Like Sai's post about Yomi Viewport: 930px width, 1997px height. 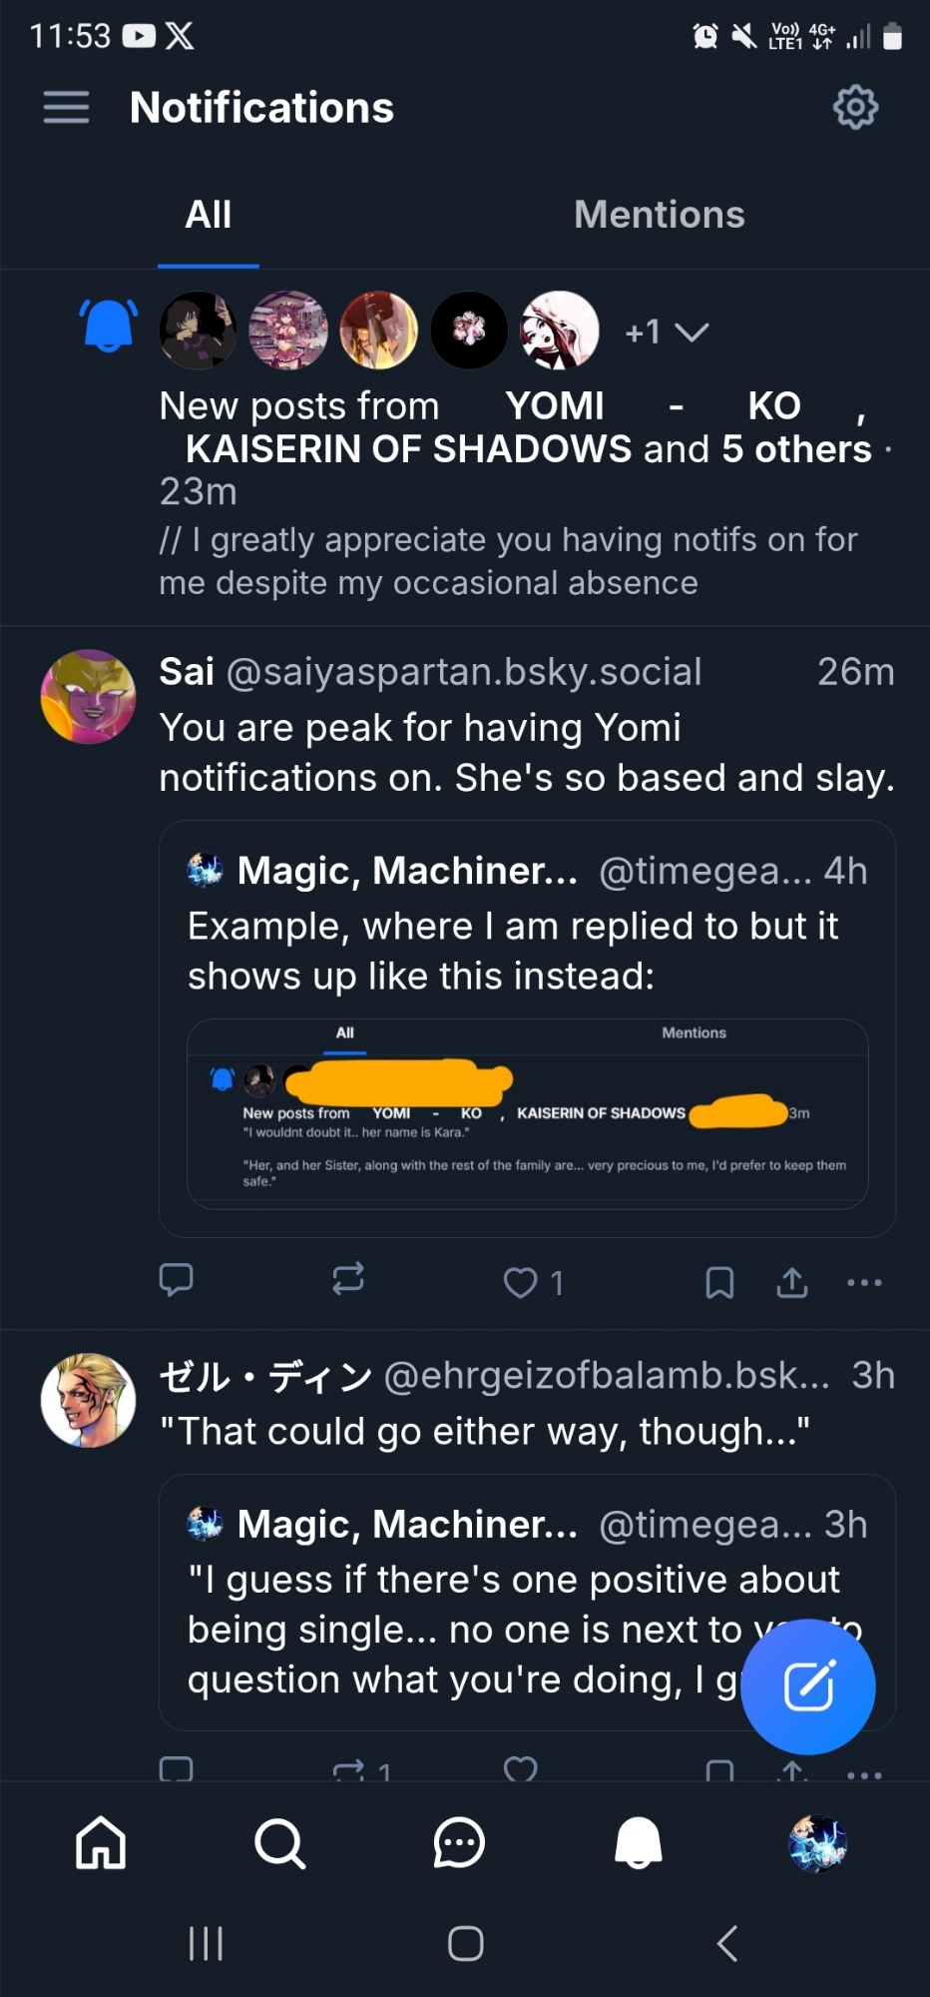pos(521,1282)
